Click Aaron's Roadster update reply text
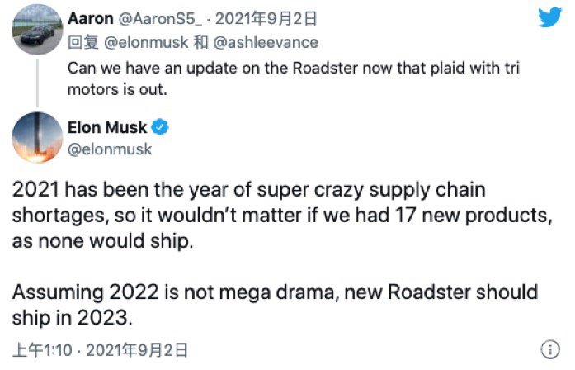575x370 pixels. 294,78
